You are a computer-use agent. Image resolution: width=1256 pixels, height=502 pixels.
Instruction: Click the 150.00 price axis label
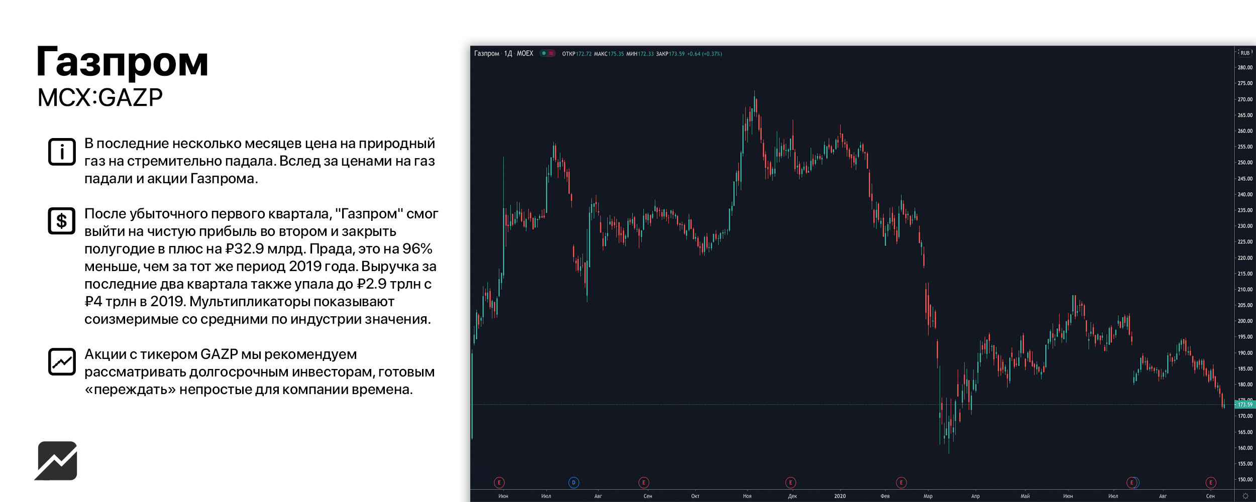tap(1245, 479)
